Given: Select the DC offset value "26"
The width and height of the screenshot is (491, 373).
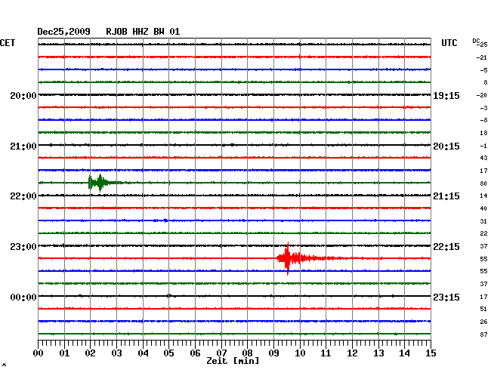Looking at the screenshot, I should coord(483,322).
